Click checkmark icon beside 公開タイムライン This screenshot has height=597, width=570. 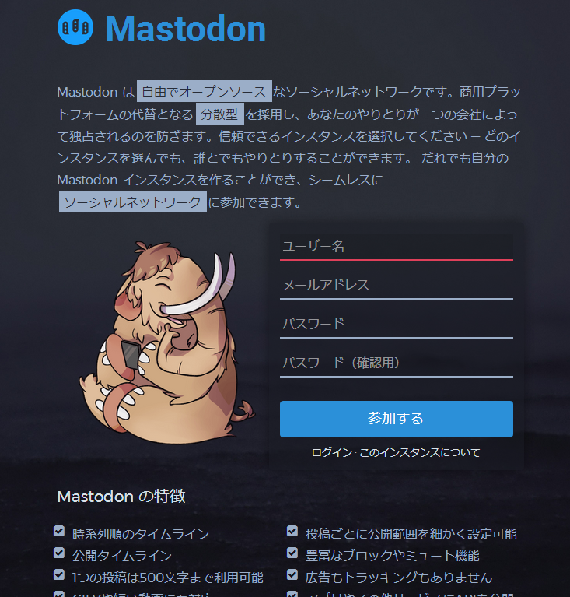pyautogui.click(x=59, y=553)
